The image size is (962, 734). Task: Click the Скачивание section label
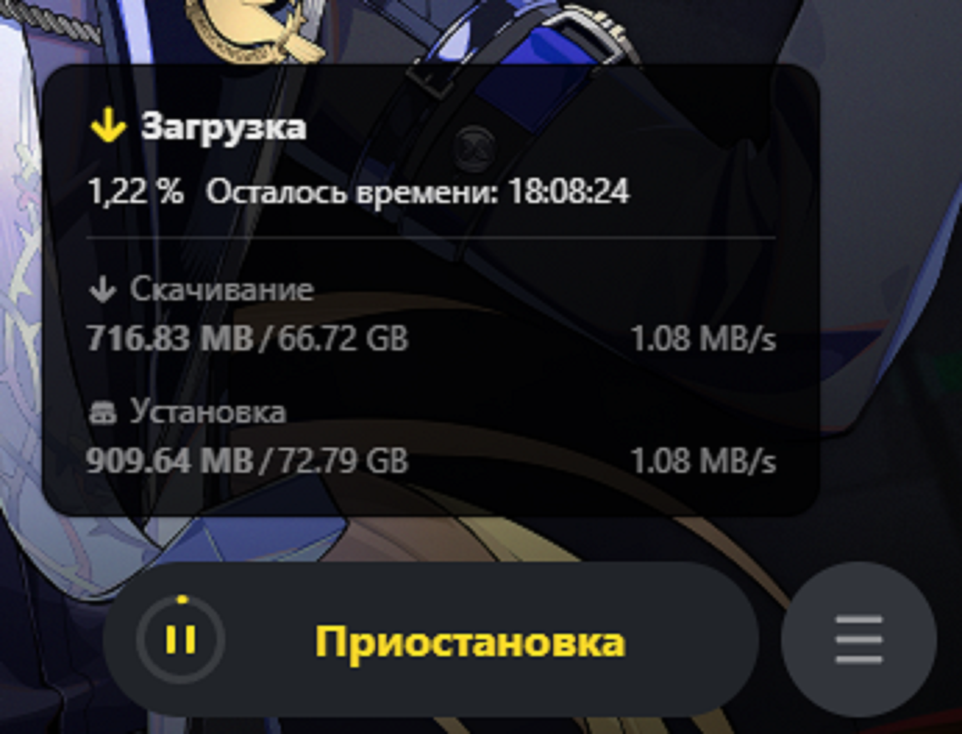tap(222, 290)
